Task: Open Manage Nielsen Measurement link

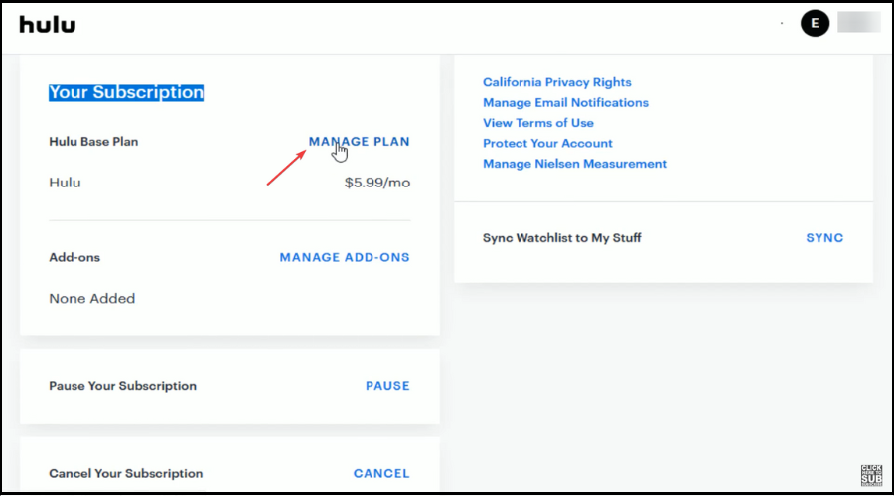Action: click(x=575, y=164)
